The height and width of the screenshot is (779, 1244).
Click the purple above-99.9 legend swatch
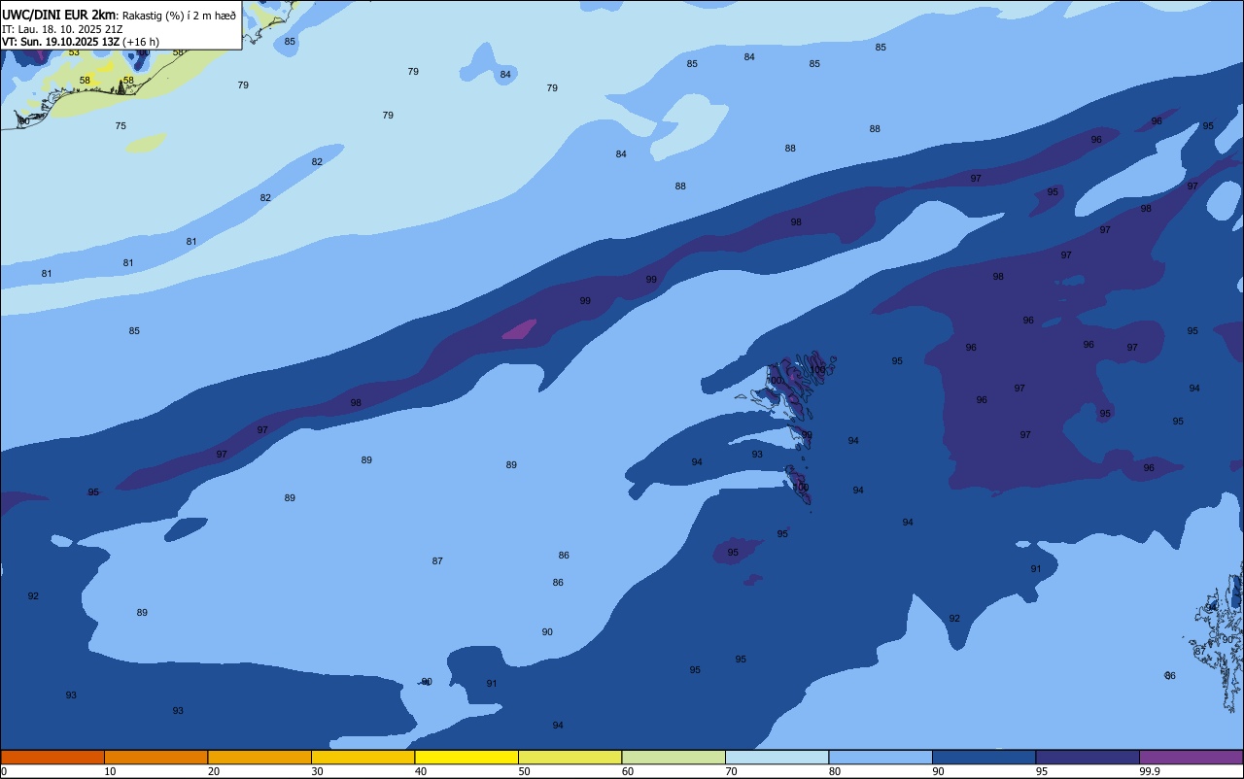pyautogui.click(x=1191, y=757)
